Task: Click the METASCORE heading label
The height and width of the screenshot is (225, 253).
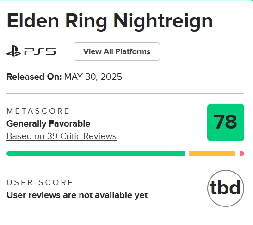Action: click(38, 111)
